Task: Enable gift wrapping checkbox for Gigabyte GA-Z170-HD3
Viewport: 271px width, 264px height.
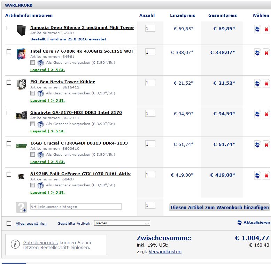Action: pos(32,124)
